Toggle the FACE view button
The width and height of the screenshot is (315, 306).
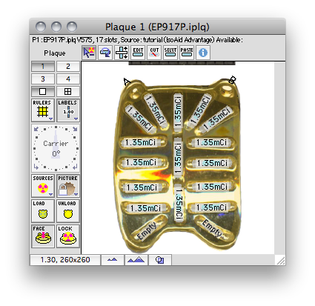point(43,236)
